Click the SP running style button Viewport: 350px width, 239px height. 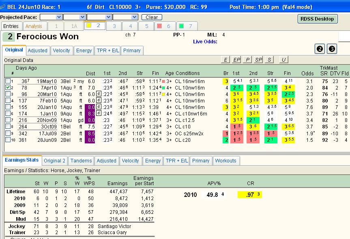pyautogui.click(x=258, y=60)
